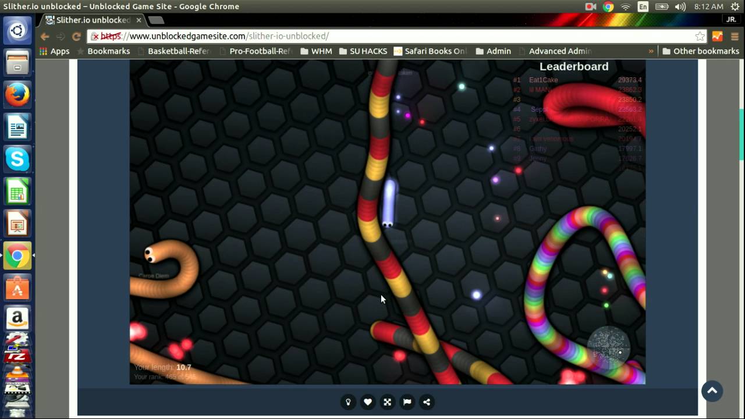
Task: Close the Slither.io unblocked tab
Action: pos(139,20)
